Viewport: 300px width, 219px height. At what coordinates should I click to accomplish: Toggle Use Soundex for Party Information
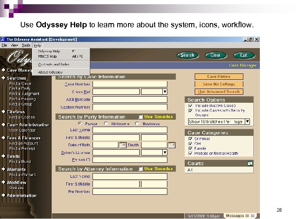pyautogui.click(x=141, y=117)
